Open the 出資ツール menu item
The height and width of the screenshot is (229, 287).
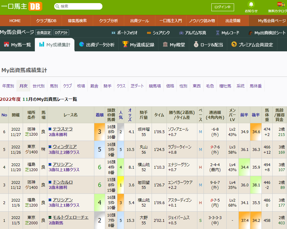pos(139,21)
